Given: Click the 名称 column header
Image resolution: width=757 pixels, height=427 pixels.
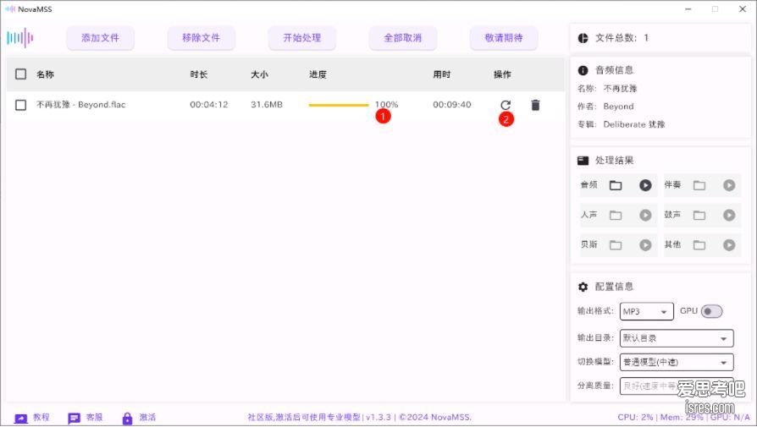Looking at the screenshot, I should tap(45, 74).
